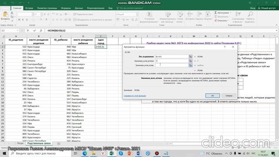Click the Delete cells (Удалить) icon
The width and height of the screenshot is (279, 157).
coord(199,14)
